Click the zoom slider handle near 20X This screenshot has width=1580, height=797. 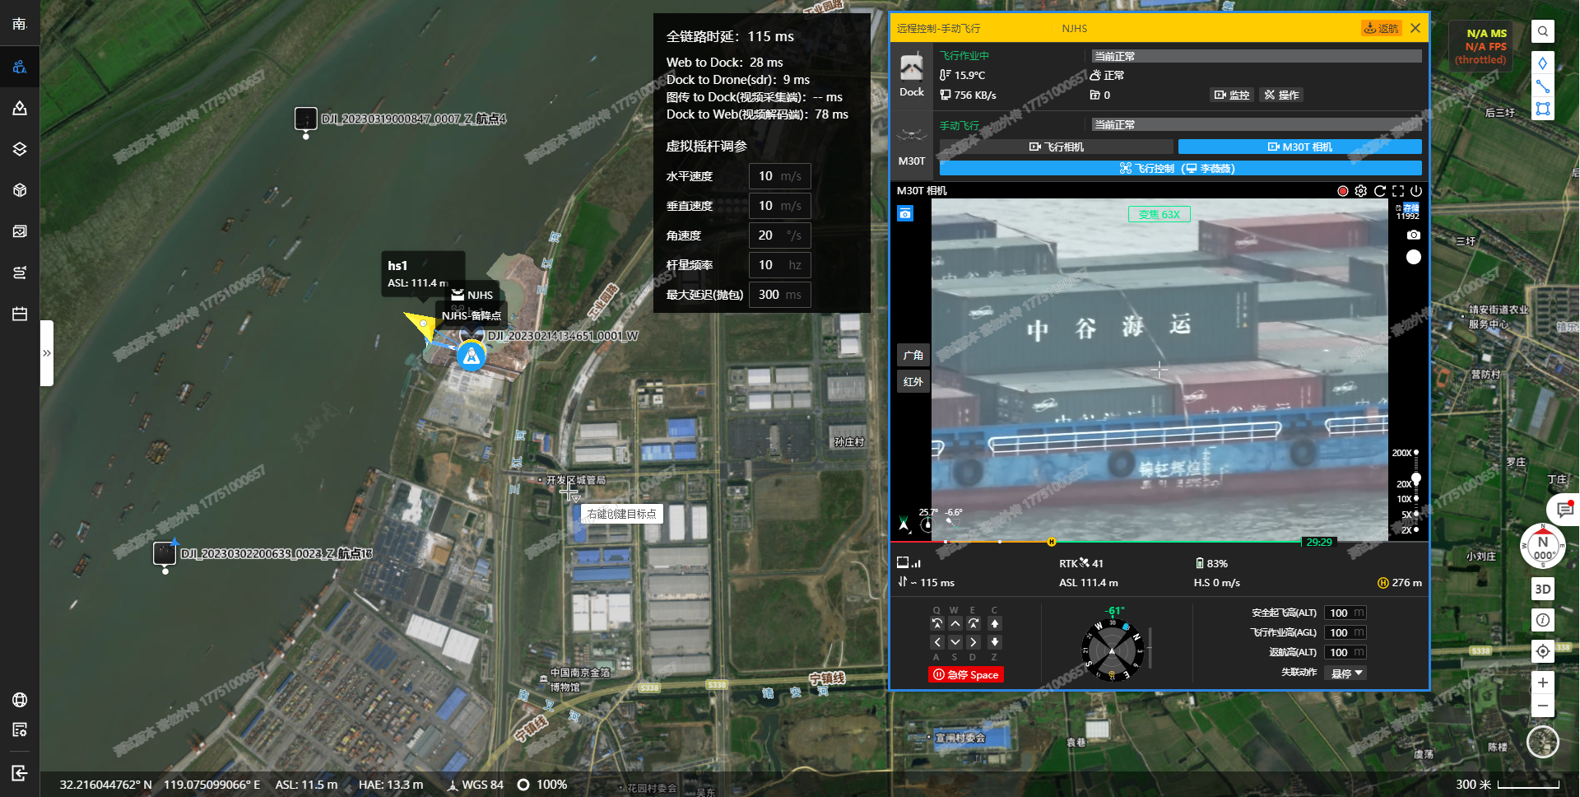[x=1415, y=478]
